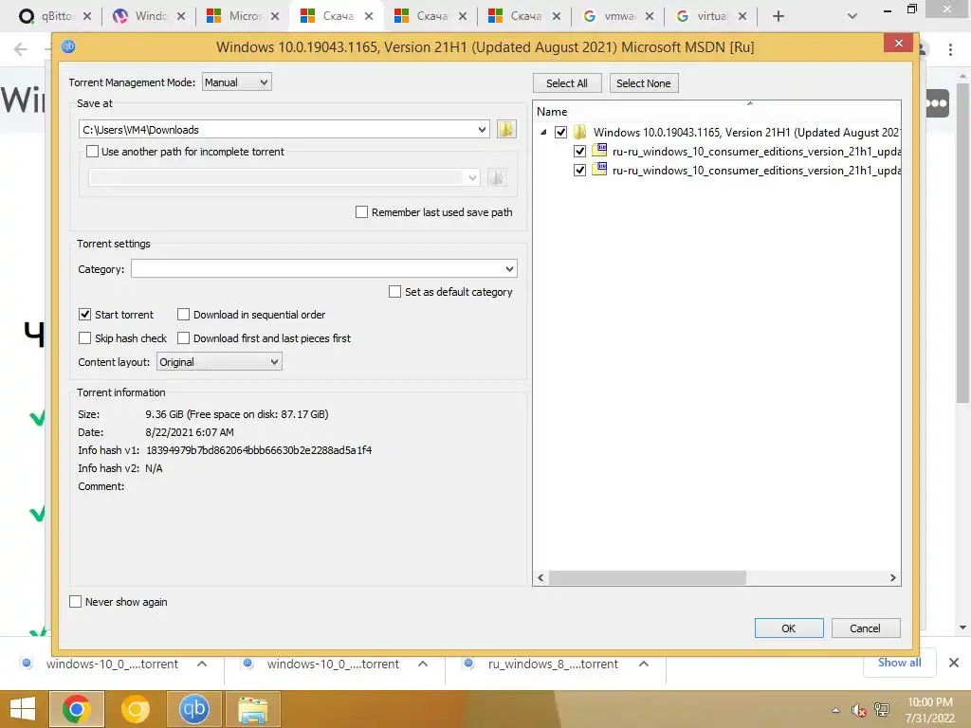Click the first ISO file icon in file tree
This screenshot has width=971, height=728.
coord(599,151)
